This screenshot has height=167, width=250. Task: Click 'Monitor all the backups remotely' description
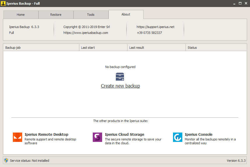[210, 141]
